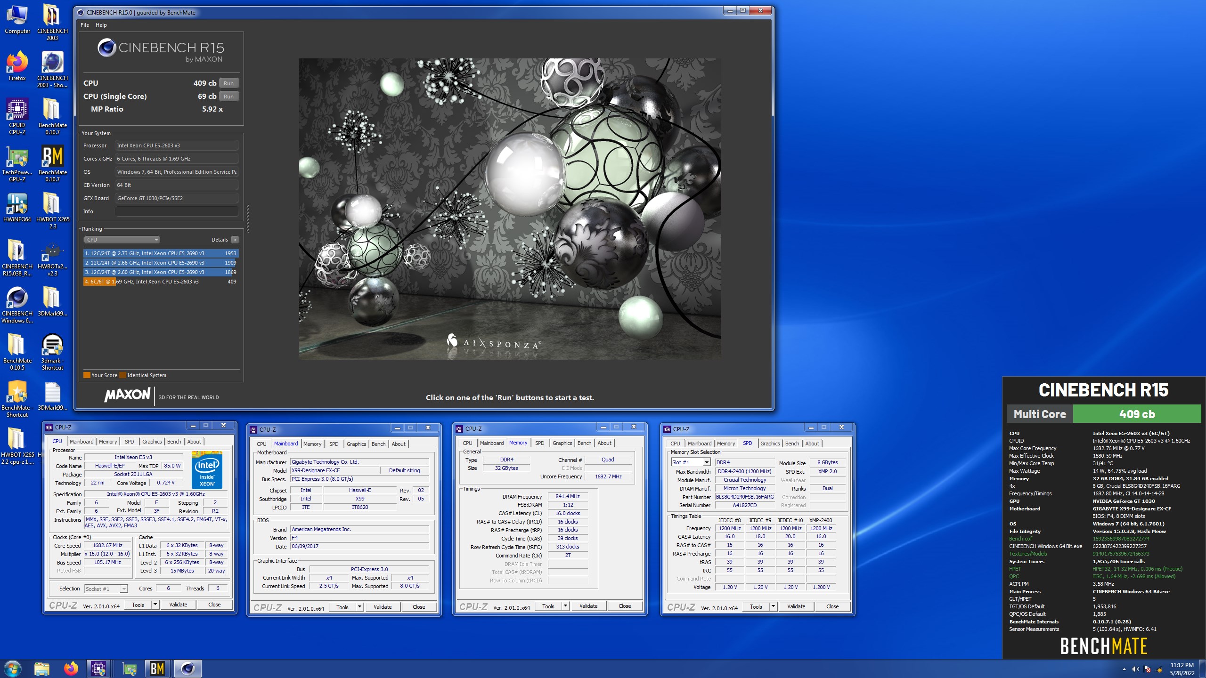
Task: Open Tools dropdown arrow in Mainboard CPU-Z window
Action: click(x=359, y=607)
